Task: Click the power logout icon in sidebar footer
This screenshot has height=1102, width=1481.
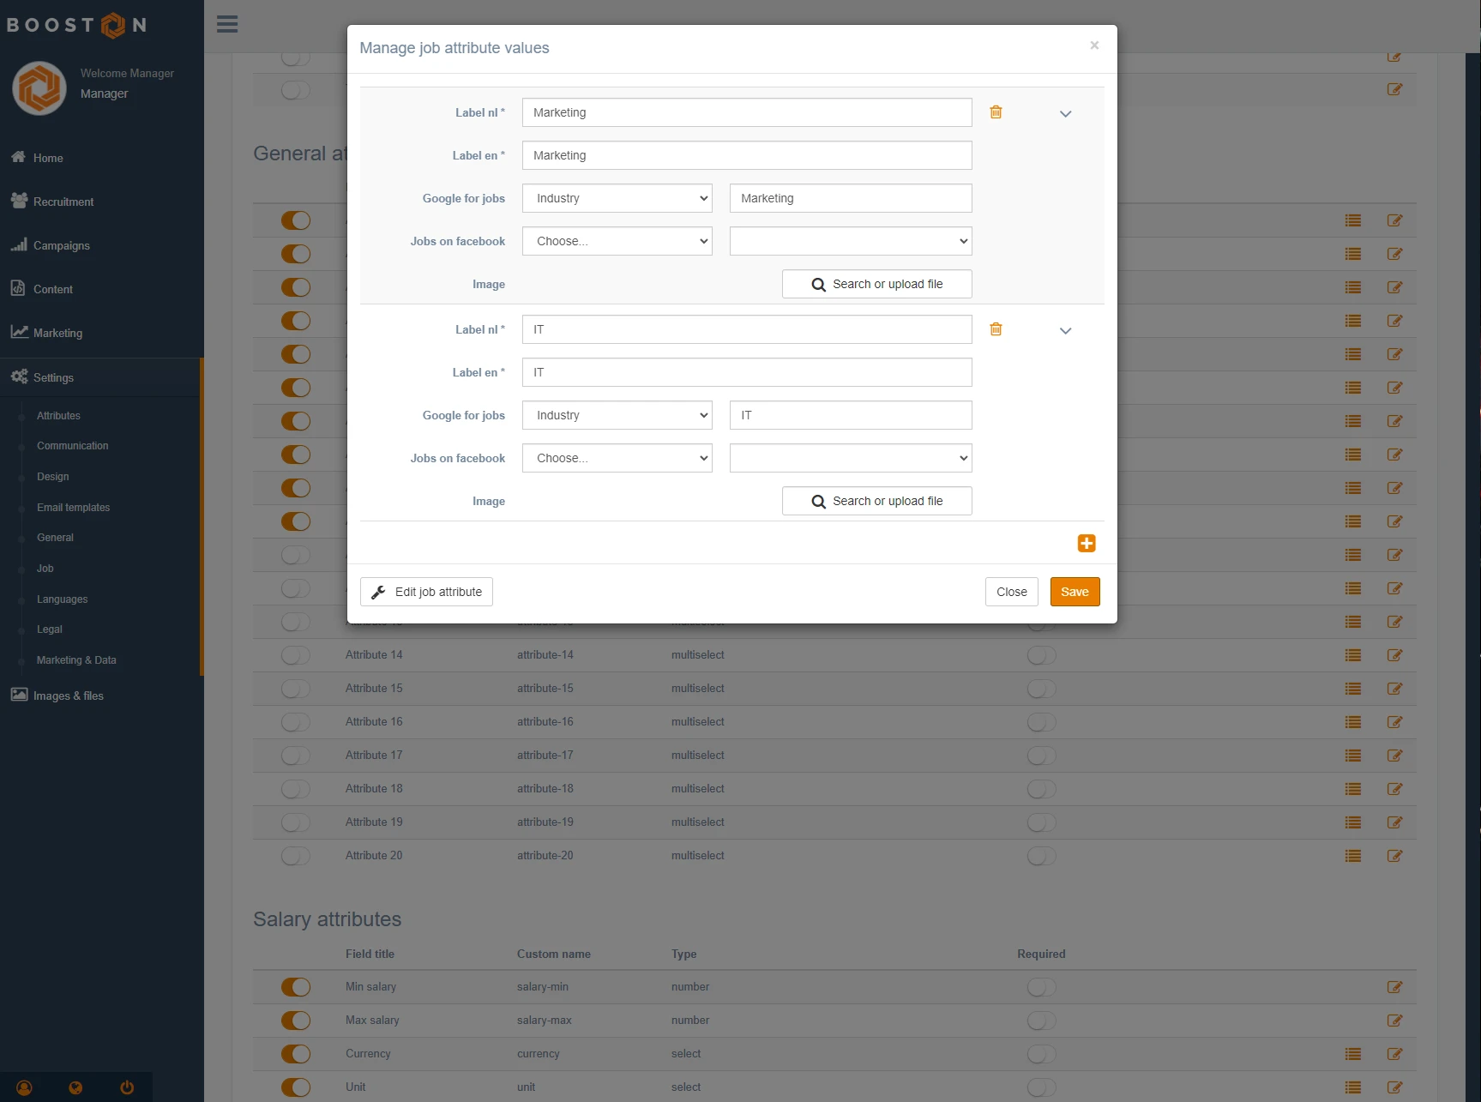Action: coord(127,1087)
